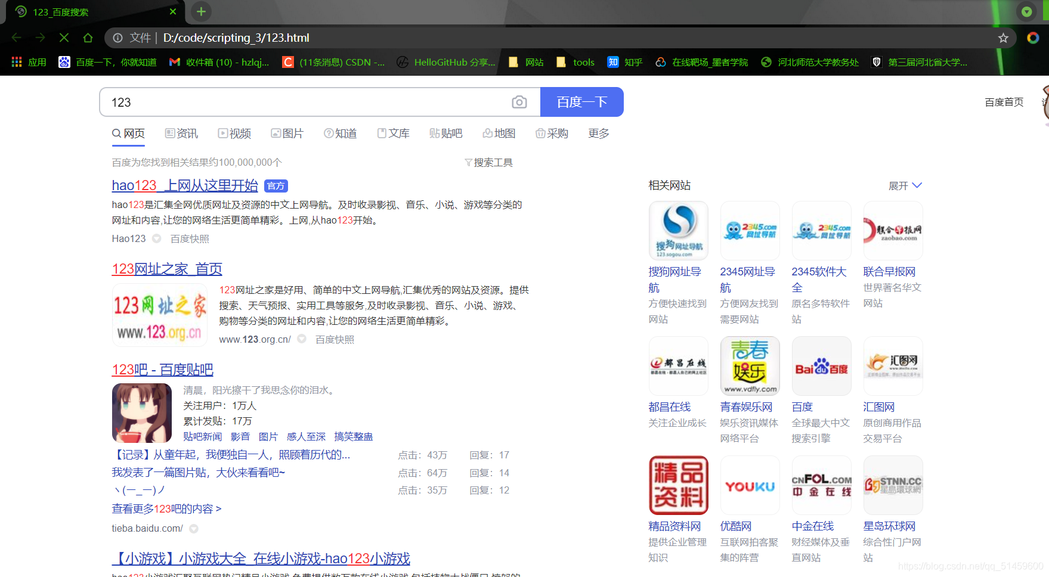Open the 搜索工具 filter
The height and width of the screenshot is (577, 1049).
pos(488,163)
